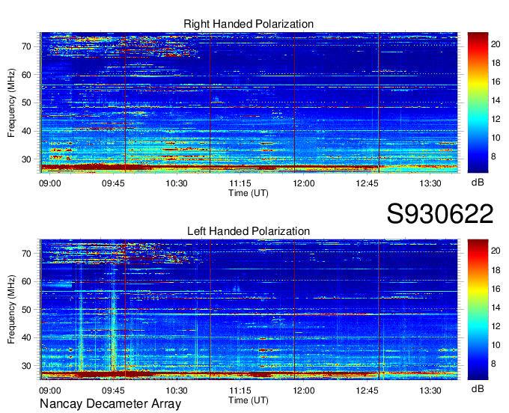
Task: Click the 30 MHz tick on Right Handed plot
Action: point(27,159)
